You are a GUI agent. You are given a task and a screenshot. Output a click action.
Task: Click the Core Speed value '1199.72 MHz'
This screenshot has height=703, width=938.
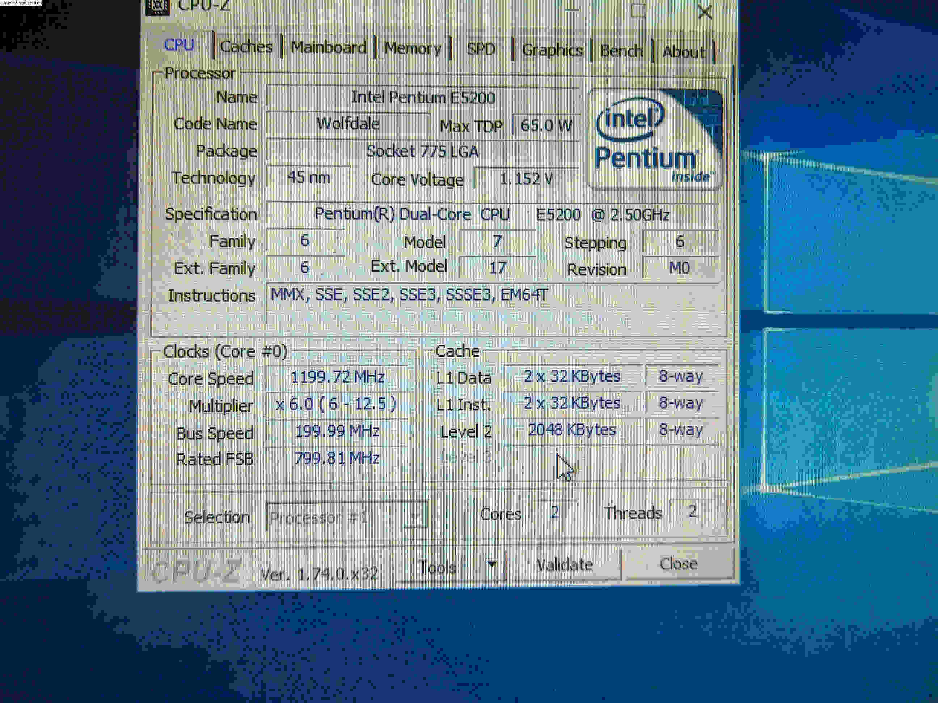click(x=338, y=377)
